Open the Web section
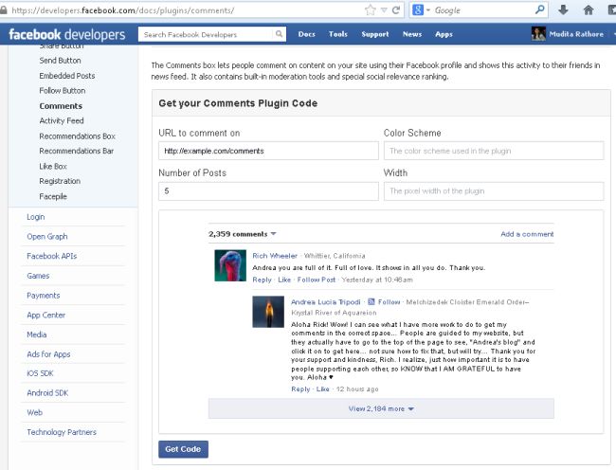This screenshot has width=616, height=470. (x=34, y=413)
